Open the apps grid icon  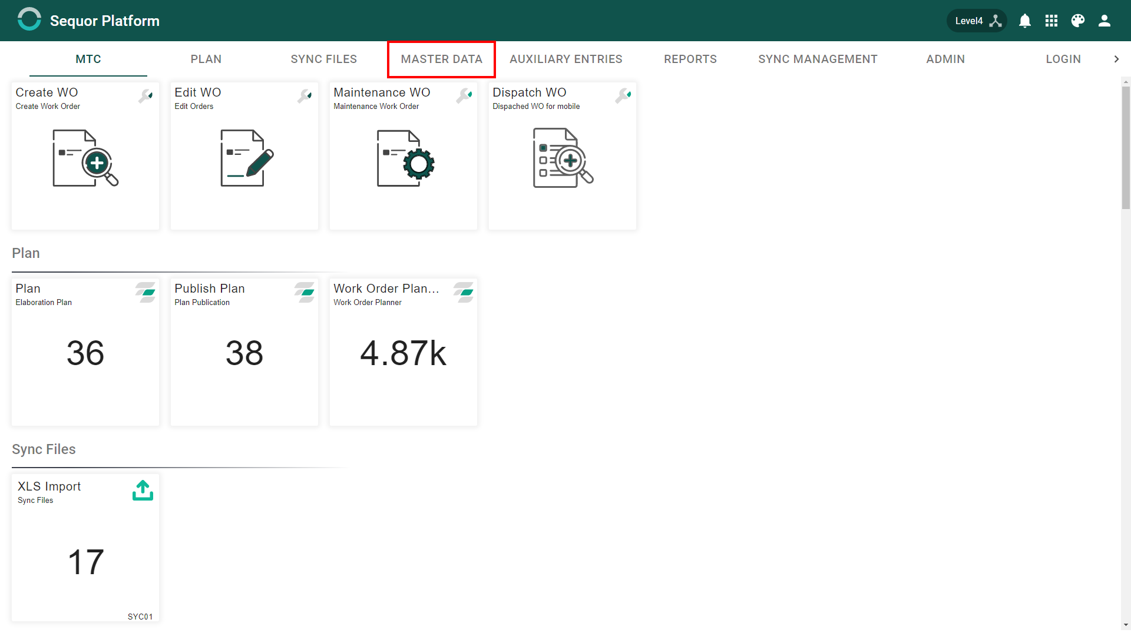coord(1051,21)
